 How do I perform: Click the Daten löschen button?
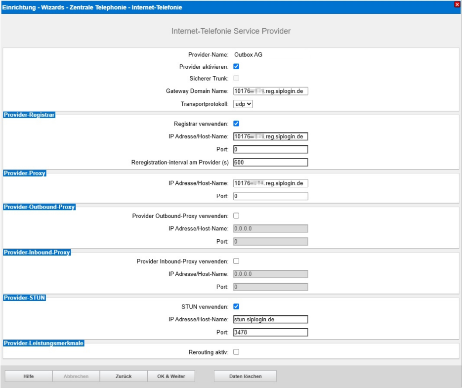click(x=245, y=376)
